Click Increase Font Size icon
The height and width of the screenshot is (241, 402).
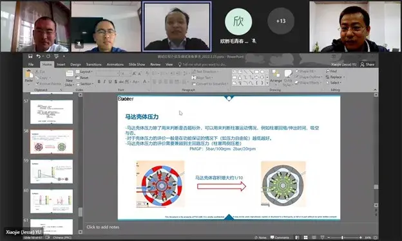(x=135, y=73)
